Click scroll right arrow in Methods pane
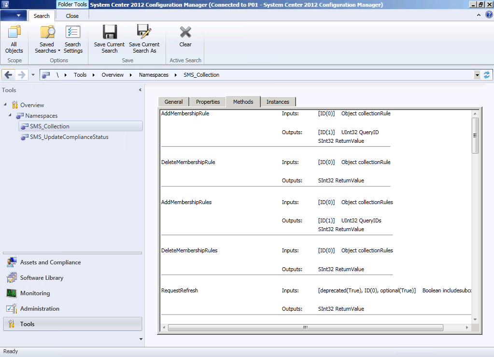Screen dimensions: 494x357 pyautogui.click(x=467, y=328)
